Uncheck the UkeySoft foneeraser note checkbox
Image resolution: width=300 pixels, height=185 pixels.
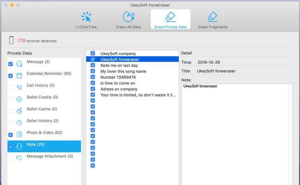pyautogui.click(x=93, y=59)
